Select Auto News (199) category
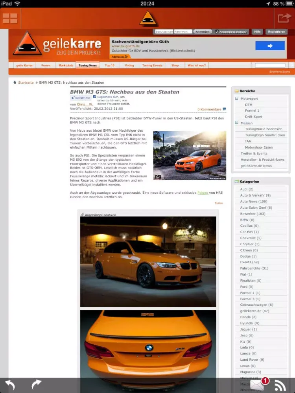The height and width of the screenshot is (393, 295). point(254,202)
